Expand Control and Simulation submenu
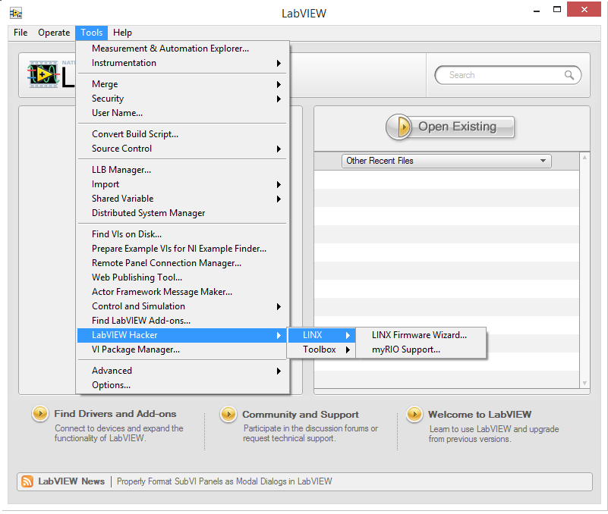The image size is (608, 514). click(x=182, y=306)
